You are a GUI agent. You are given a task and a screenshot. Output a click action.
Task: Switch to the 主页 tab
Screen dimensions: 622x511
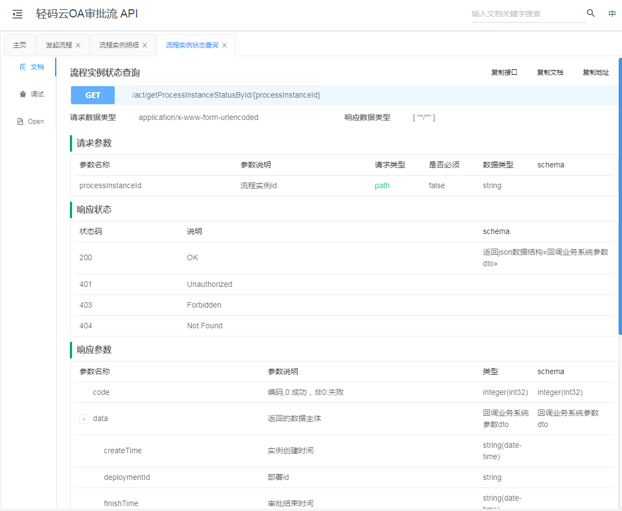(x=19, y=45)
